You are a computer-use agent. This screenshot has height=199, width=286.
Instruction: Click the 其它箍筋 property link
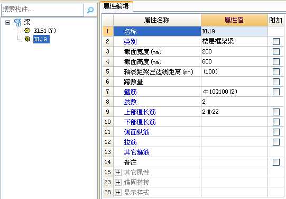pyautogui.click(x=136, y=152)
